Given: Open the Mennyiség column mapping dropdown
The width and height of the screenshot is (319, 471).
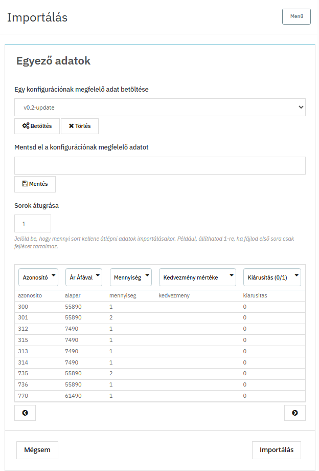Looking at the screenshot, I should point(131,277).
